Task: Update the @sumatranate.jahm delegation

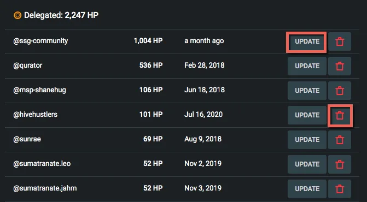Action: coord(307,189)
